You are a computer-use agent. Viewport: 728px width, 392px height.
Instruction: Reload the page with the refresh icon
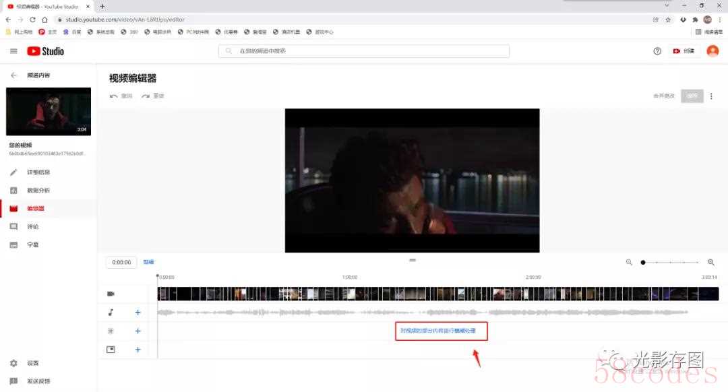coord(32,20)
